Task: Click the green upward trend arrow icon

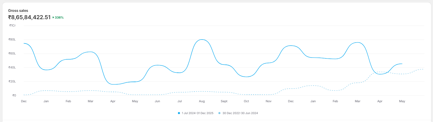Action: 53,18
